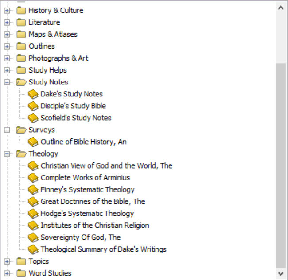Select the Theology label

(43, 154)
